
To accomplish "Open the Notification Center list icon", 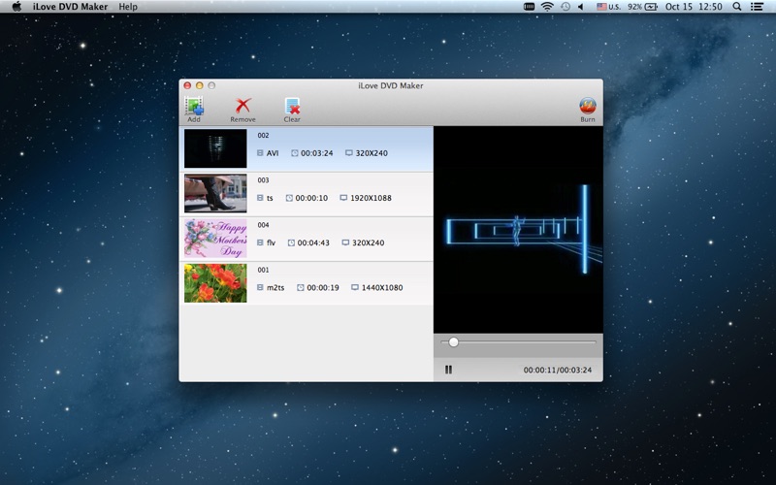I will tap(757, 7).
